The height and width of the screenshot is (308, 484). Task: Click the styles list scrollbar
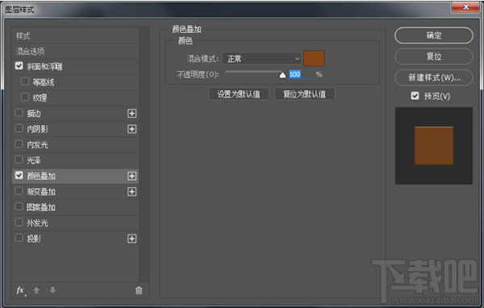pyautogui.click(x=143, y=154)
